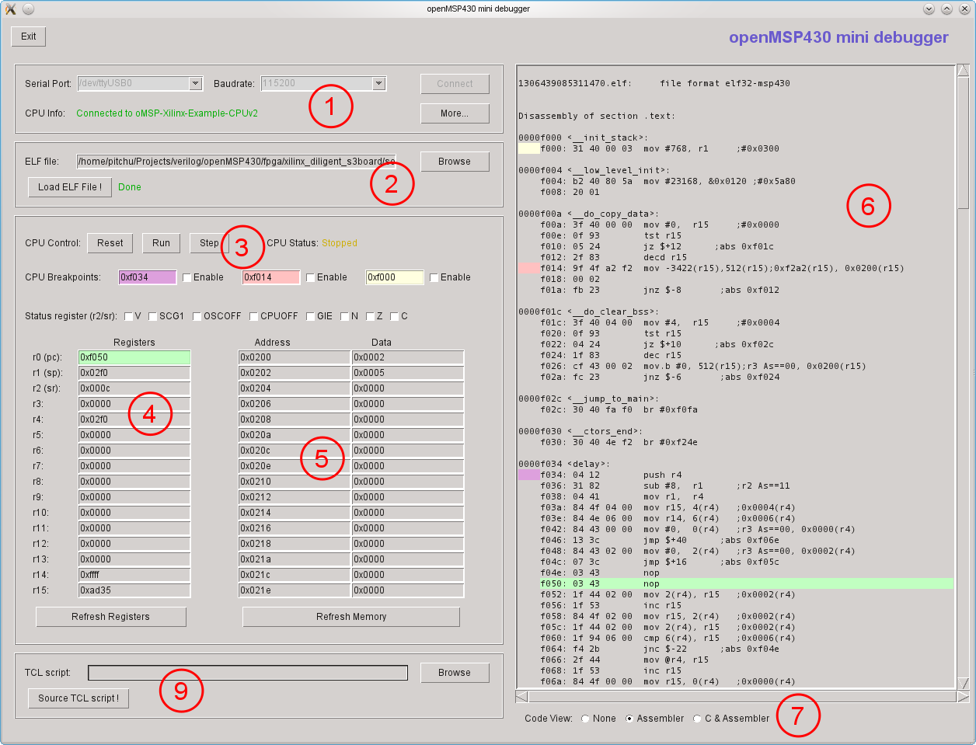Click the pink 0xf014 breakpoint address field
The width and height of the screenshot is (976, 745).
click(270, 277)
